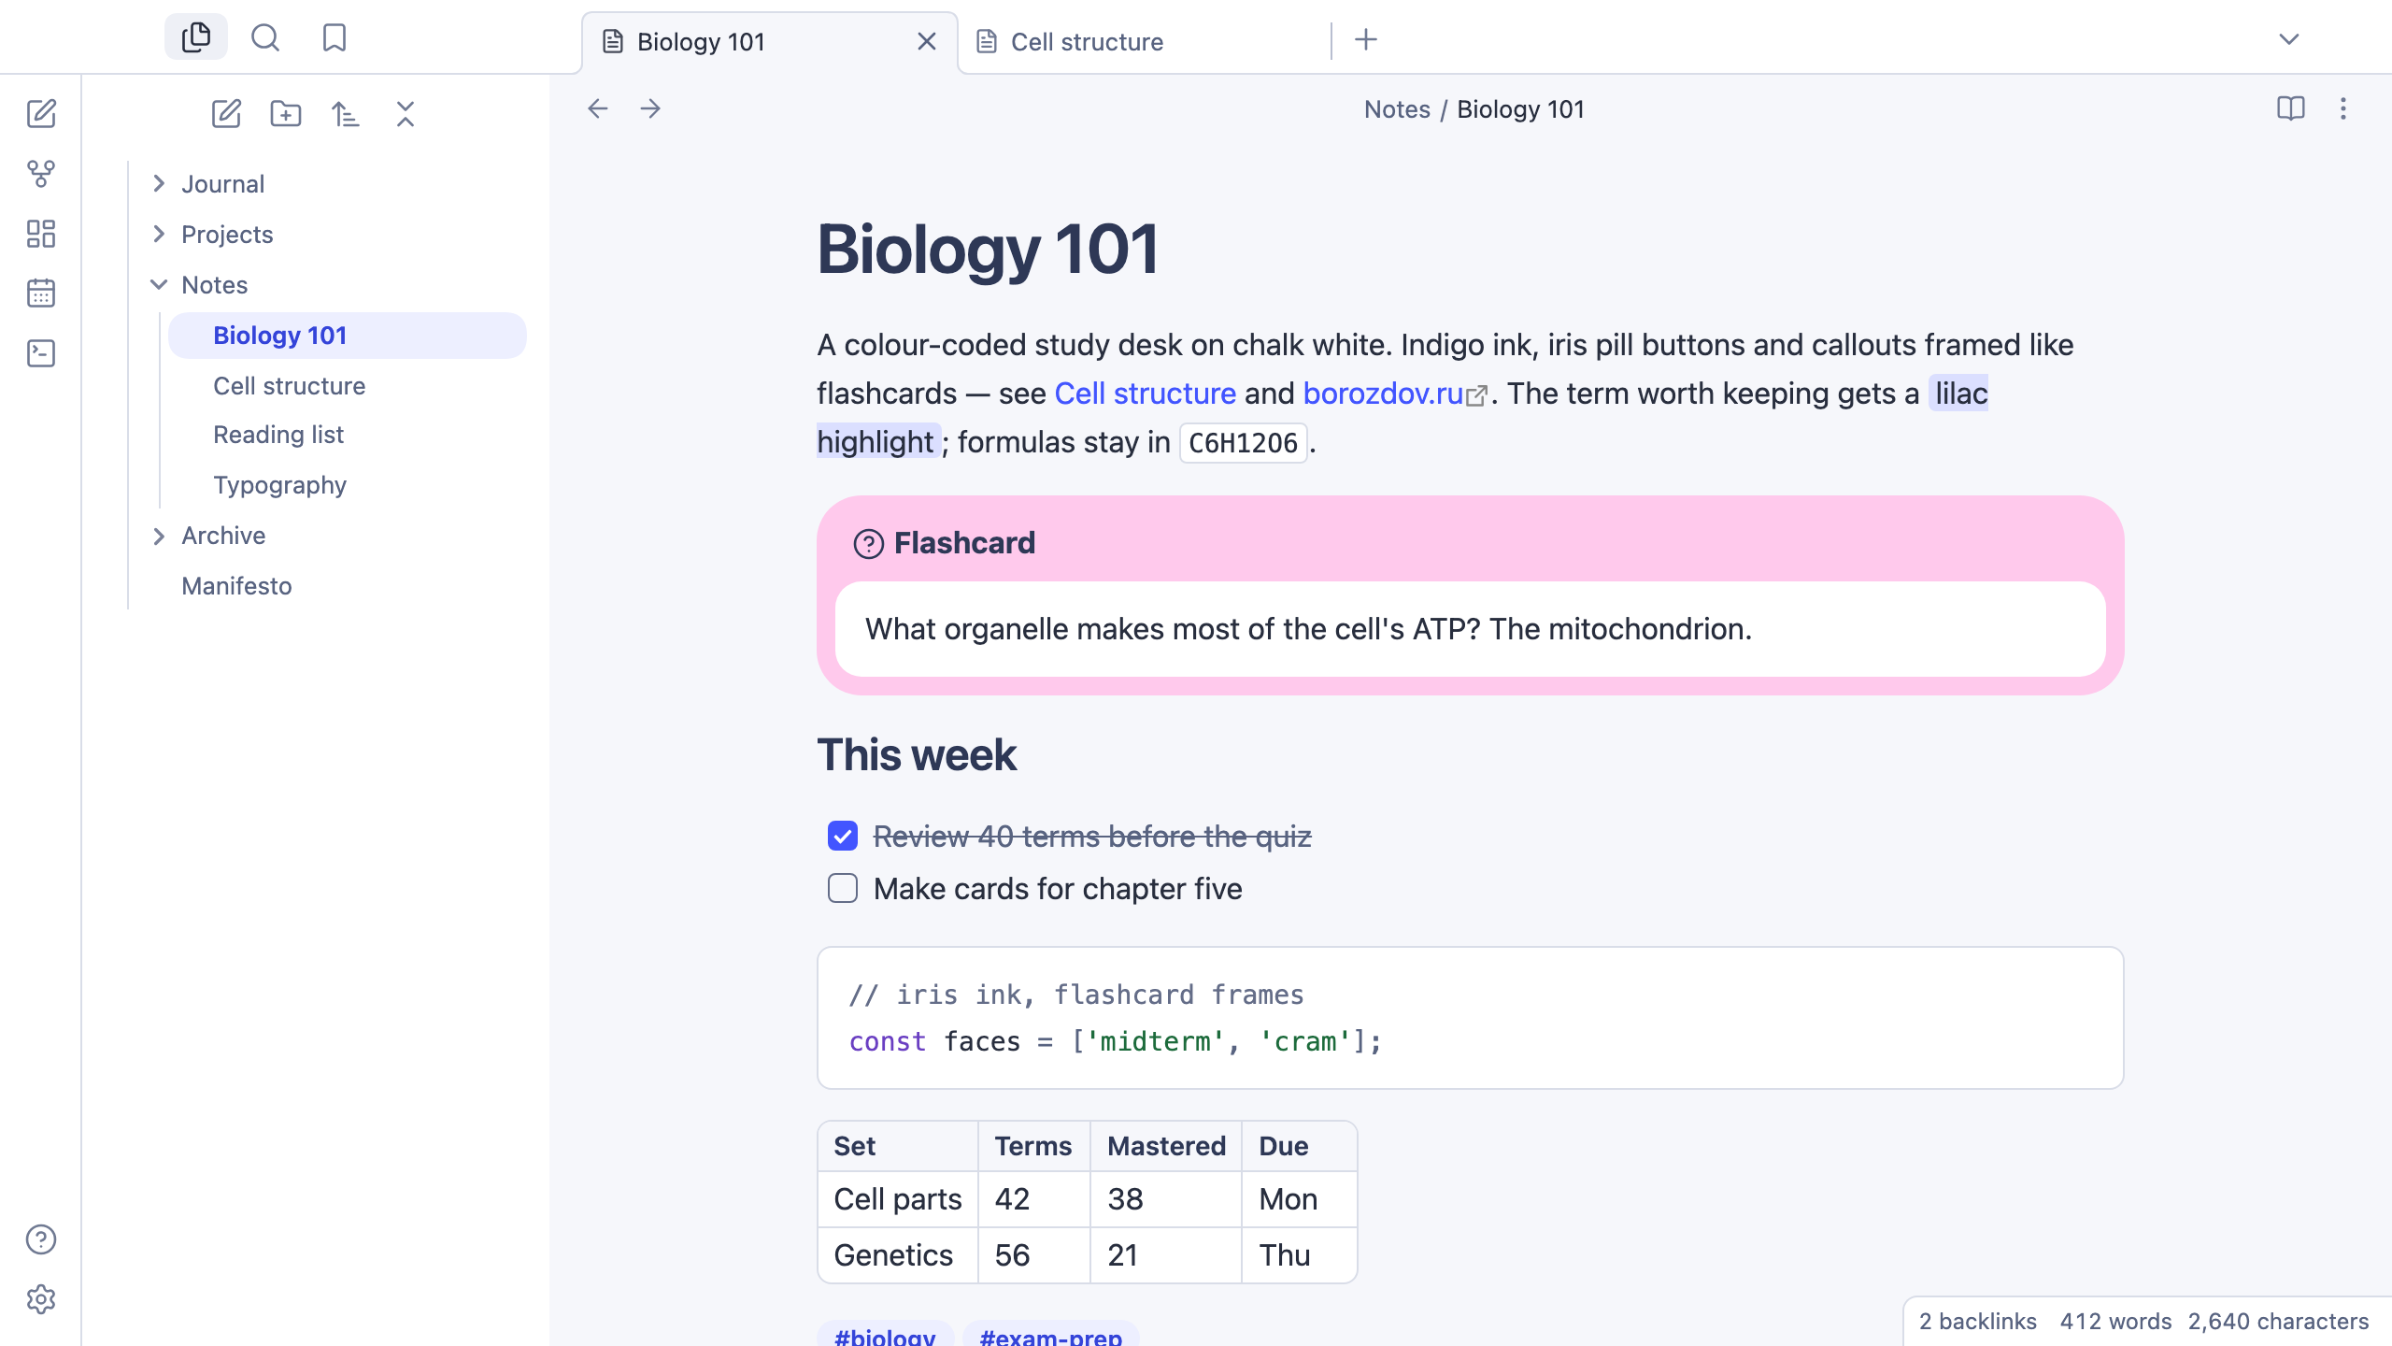Open daily note calendar icon

coord(41,294)
